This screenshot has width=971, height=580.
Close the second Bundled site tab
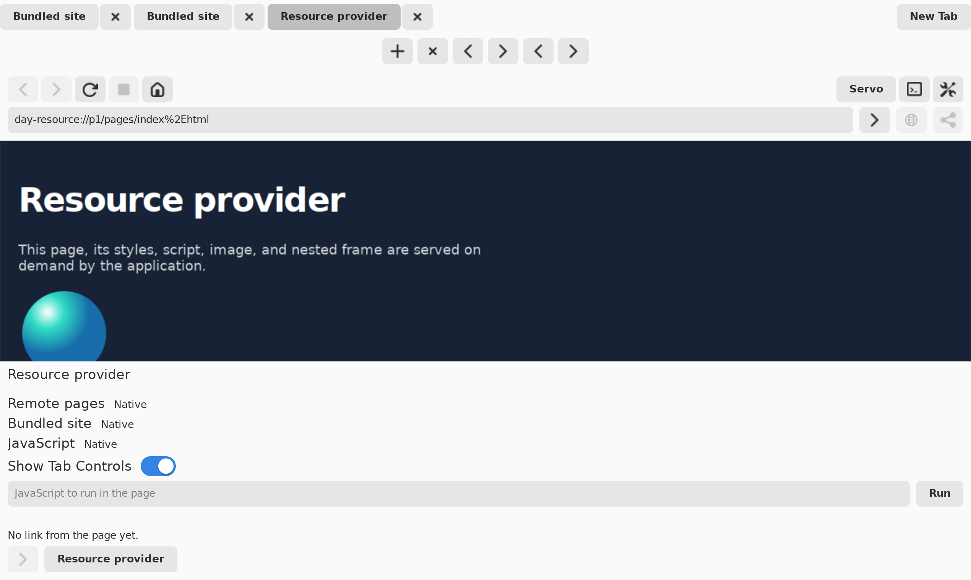click(x=249, y=17)
